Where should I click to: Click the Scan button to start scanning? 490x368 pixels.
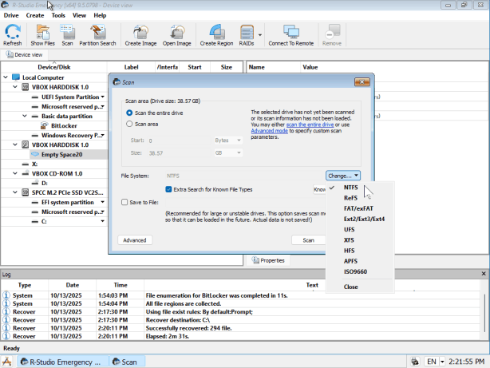click(308, 239)
